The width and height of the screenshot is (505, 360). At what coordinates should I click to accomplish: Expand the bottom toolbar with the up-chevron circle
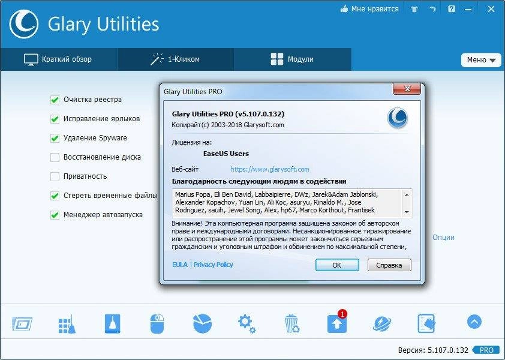click(x=474, y=322)
